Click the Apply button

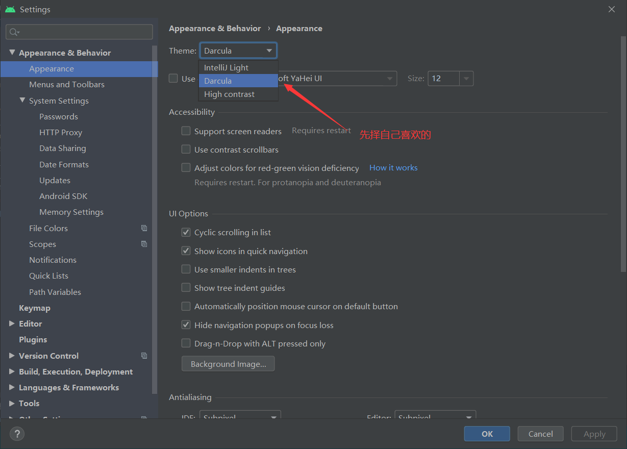[594, 434]
